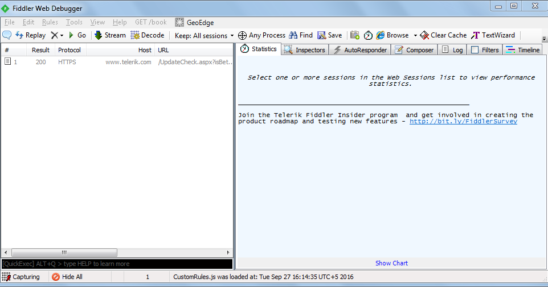Click the timer stopwatch toolbar icon
The image size is (548, 287).
(368, 35)
